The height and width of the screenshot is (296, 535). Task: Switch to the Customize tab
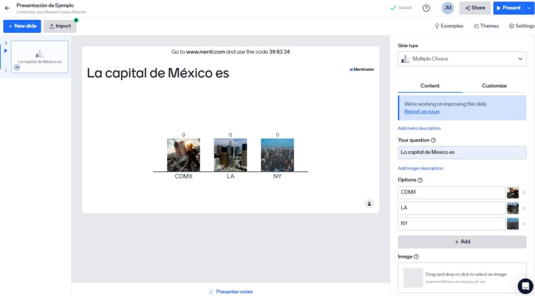(494, 86)
